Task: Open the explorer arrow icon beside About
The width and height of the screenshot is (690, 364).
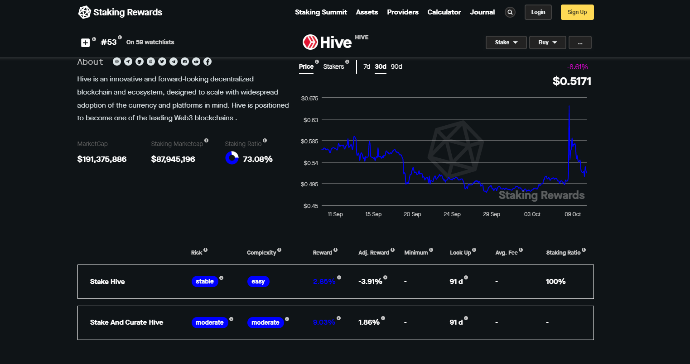Action: tap(128, 61)
